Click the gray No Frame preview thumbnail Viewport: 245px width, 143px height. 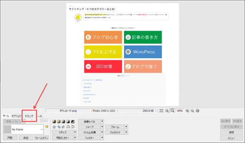tap(7, 129)
